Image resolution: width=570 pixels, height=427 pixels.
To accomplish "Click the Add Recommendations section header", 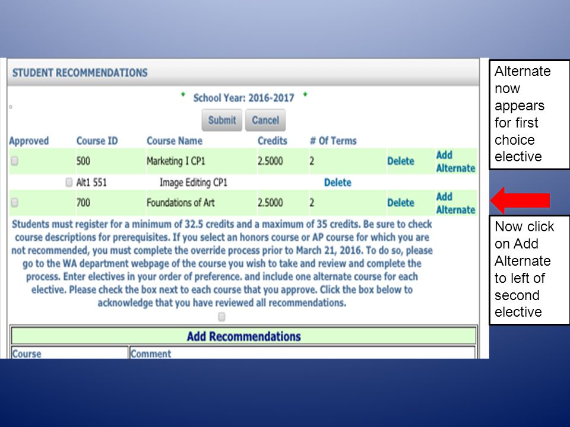I will [x=243, y=336].
